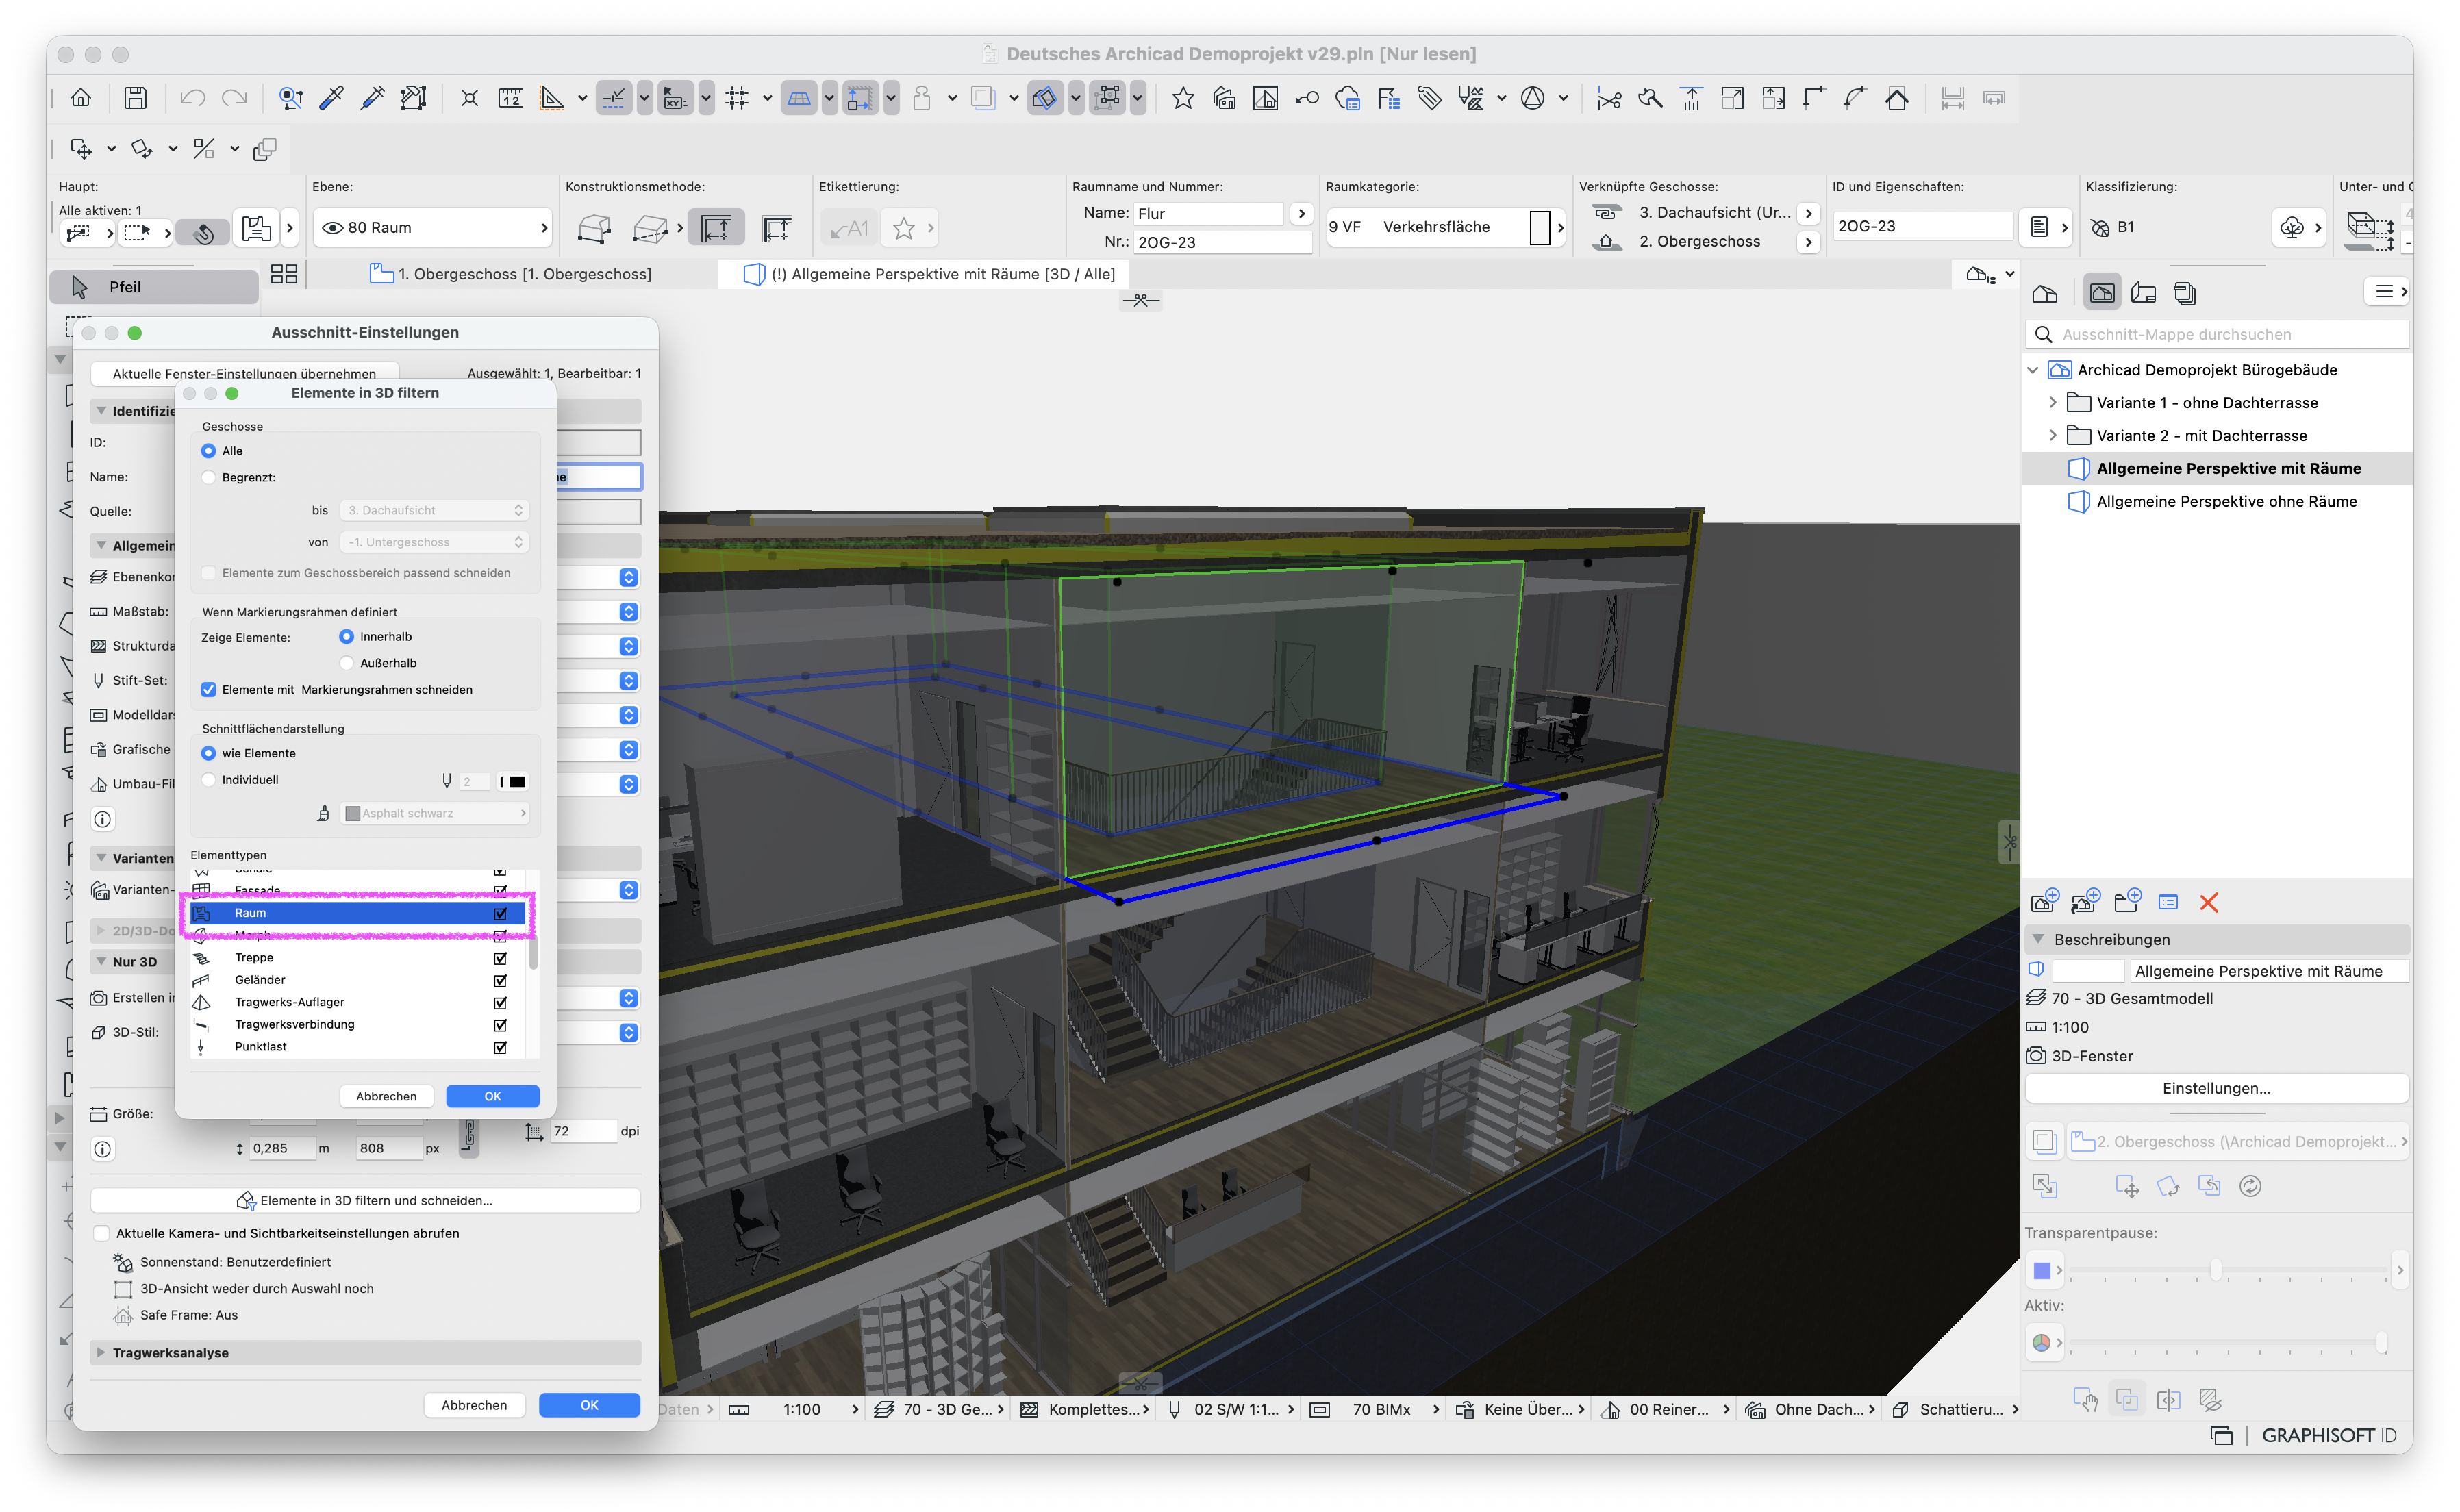Image resolution: width=2460 pixels, height=1512 pixels.
Task: Click the info icon below Umbau-Filter
Action: coord(102,819)
